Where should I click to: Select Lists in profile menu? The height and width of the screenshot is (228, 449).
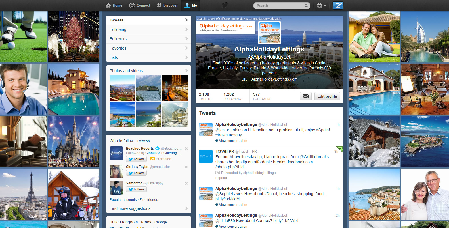(149, 57)
